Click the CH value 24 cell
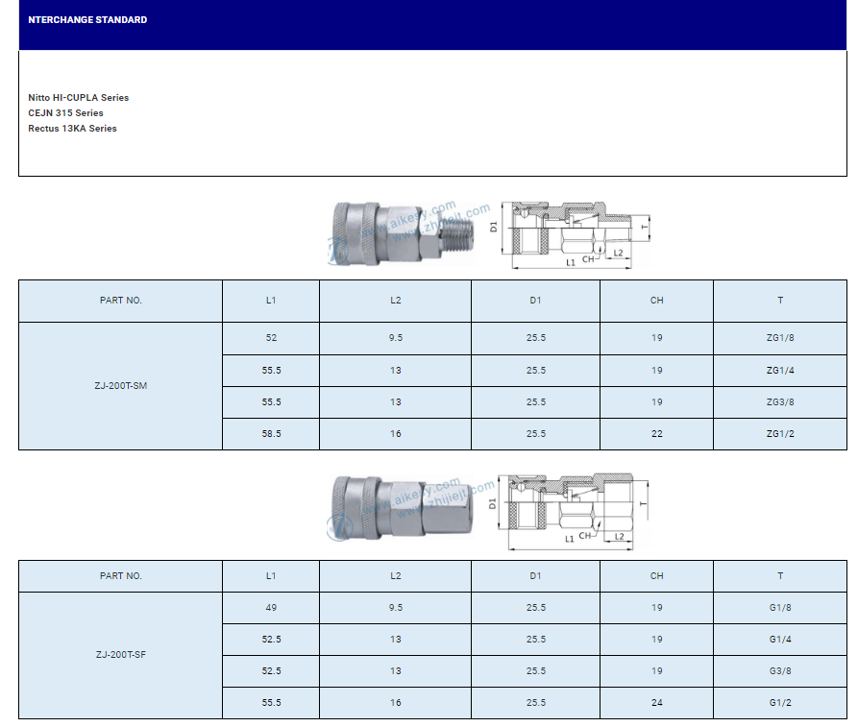This screenshot has width=858, height=727. [656, 703]
